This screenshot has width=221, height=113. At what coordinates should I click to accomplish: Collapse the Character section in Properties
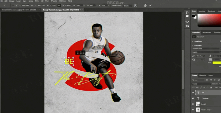coord(193,45)
